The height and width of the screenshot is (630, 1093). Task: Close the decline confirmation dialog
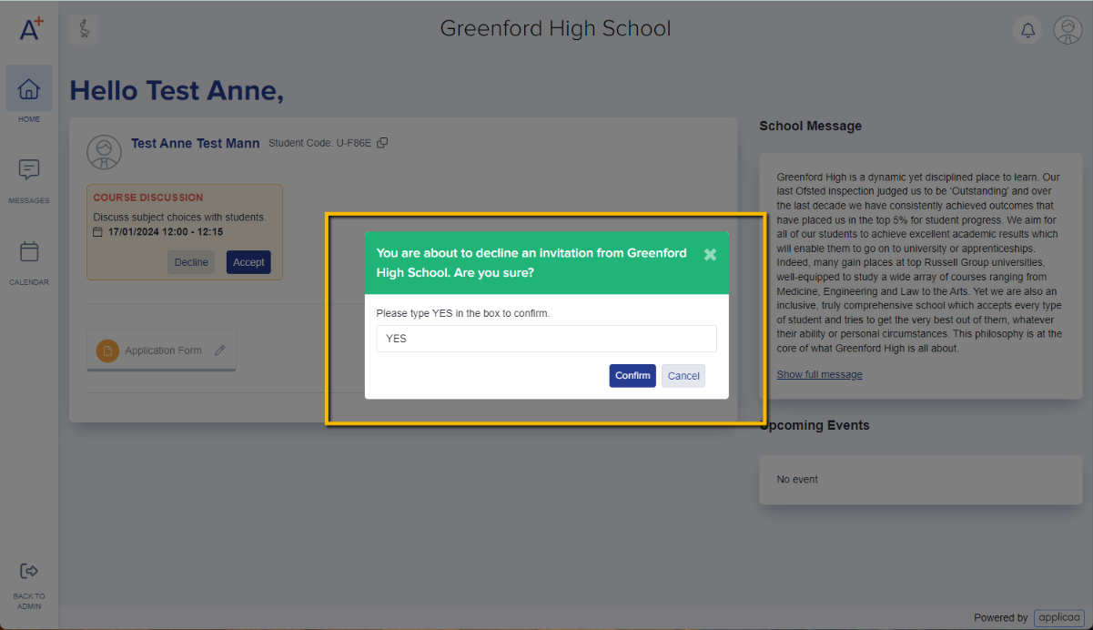pyautogui.click(x=710, y=255)
